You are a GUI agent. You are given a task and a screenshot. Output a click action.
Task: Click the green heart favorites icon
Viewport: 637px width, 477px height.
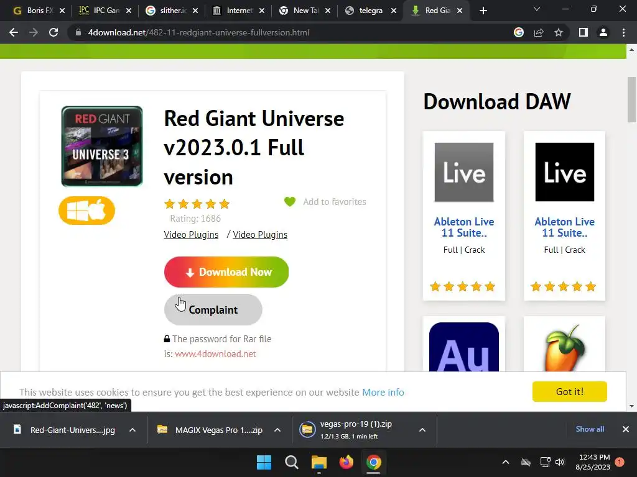(290, 202)
